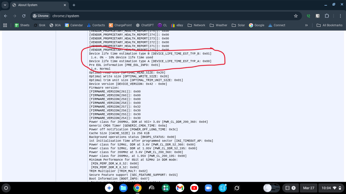The image size is (346, 194).
Task: Open the crossed-circle app in shelf
Action: click(237, 188)
